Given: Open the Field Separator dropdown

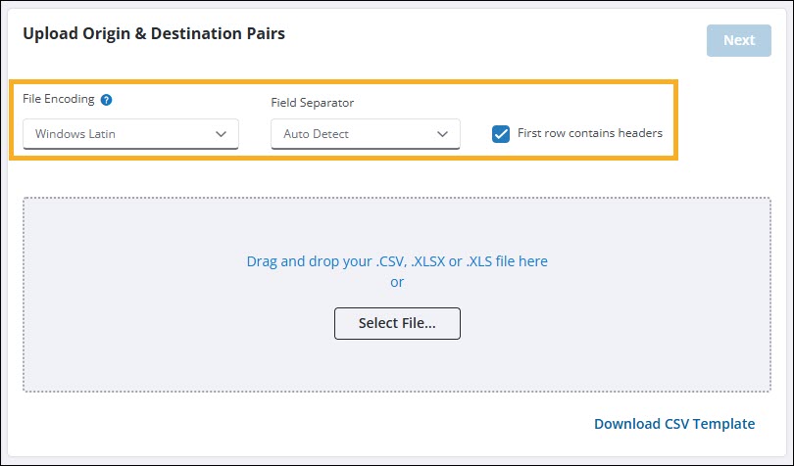Looking at the screenshot, I should [365, 134].
